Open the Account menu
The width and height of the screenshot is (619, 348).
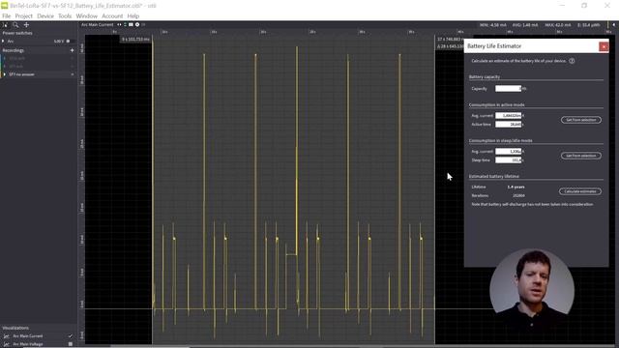tap(112, 15)
